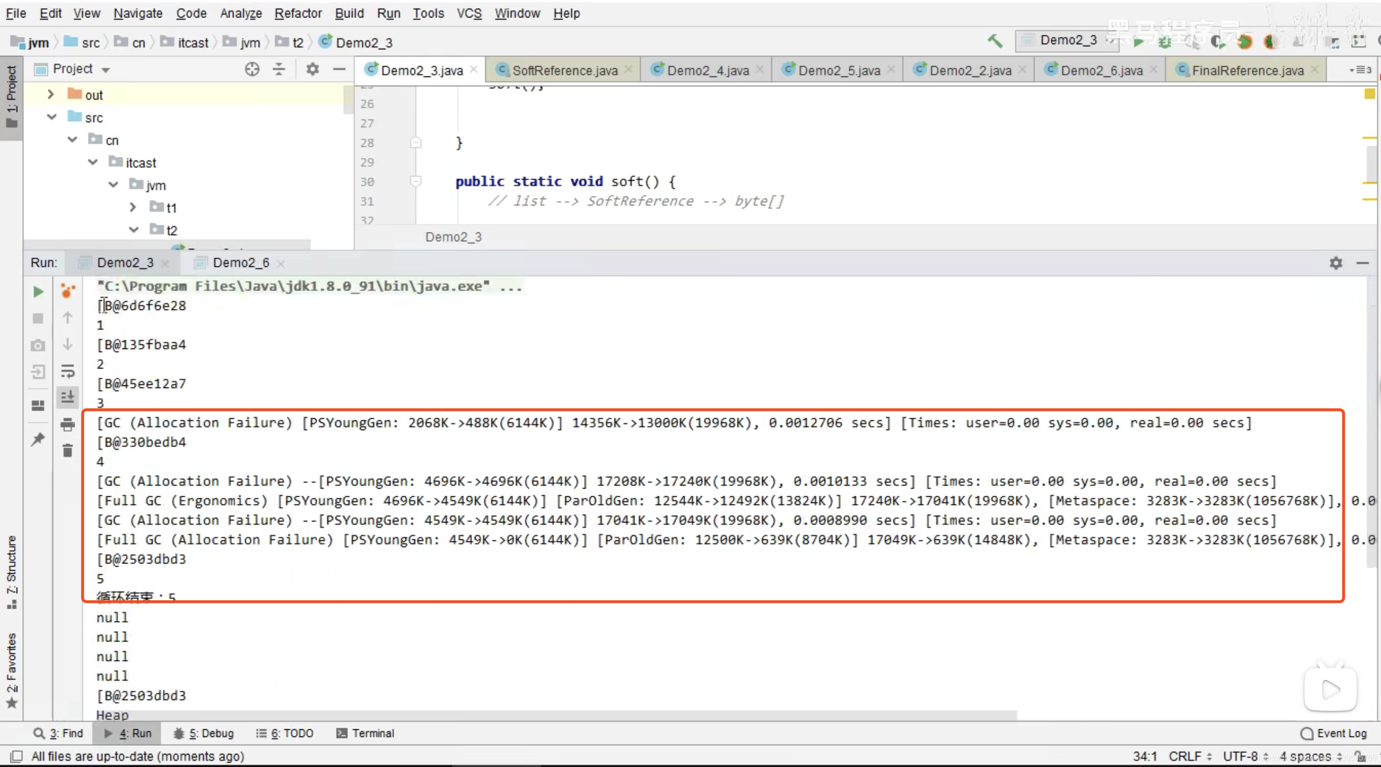The height and width of the screenshot is (767, 1381).
Task: Click the restore layout icon in Run sidebar
Action: (x=38, y=405)
